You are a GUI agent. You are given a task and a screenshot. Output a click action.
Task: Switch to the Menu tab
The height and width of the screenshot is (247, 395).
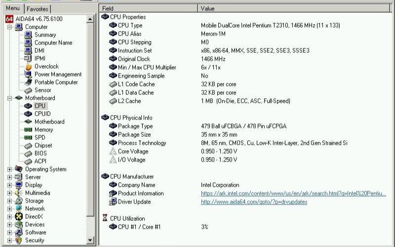pos(13,8)
